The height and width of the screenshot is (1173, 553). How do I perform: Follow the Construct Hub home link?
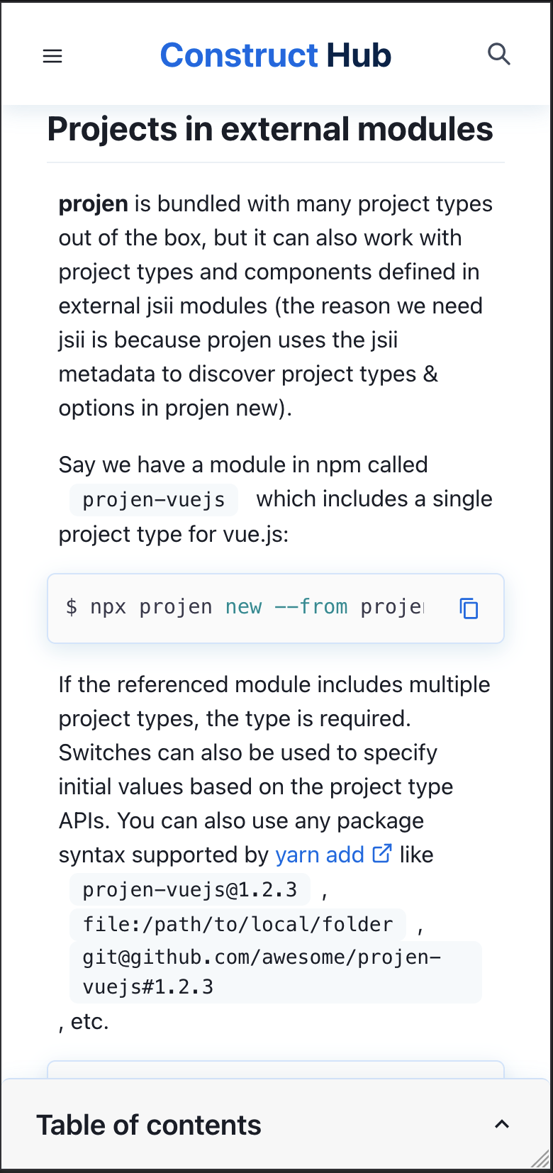click(274, 55)
